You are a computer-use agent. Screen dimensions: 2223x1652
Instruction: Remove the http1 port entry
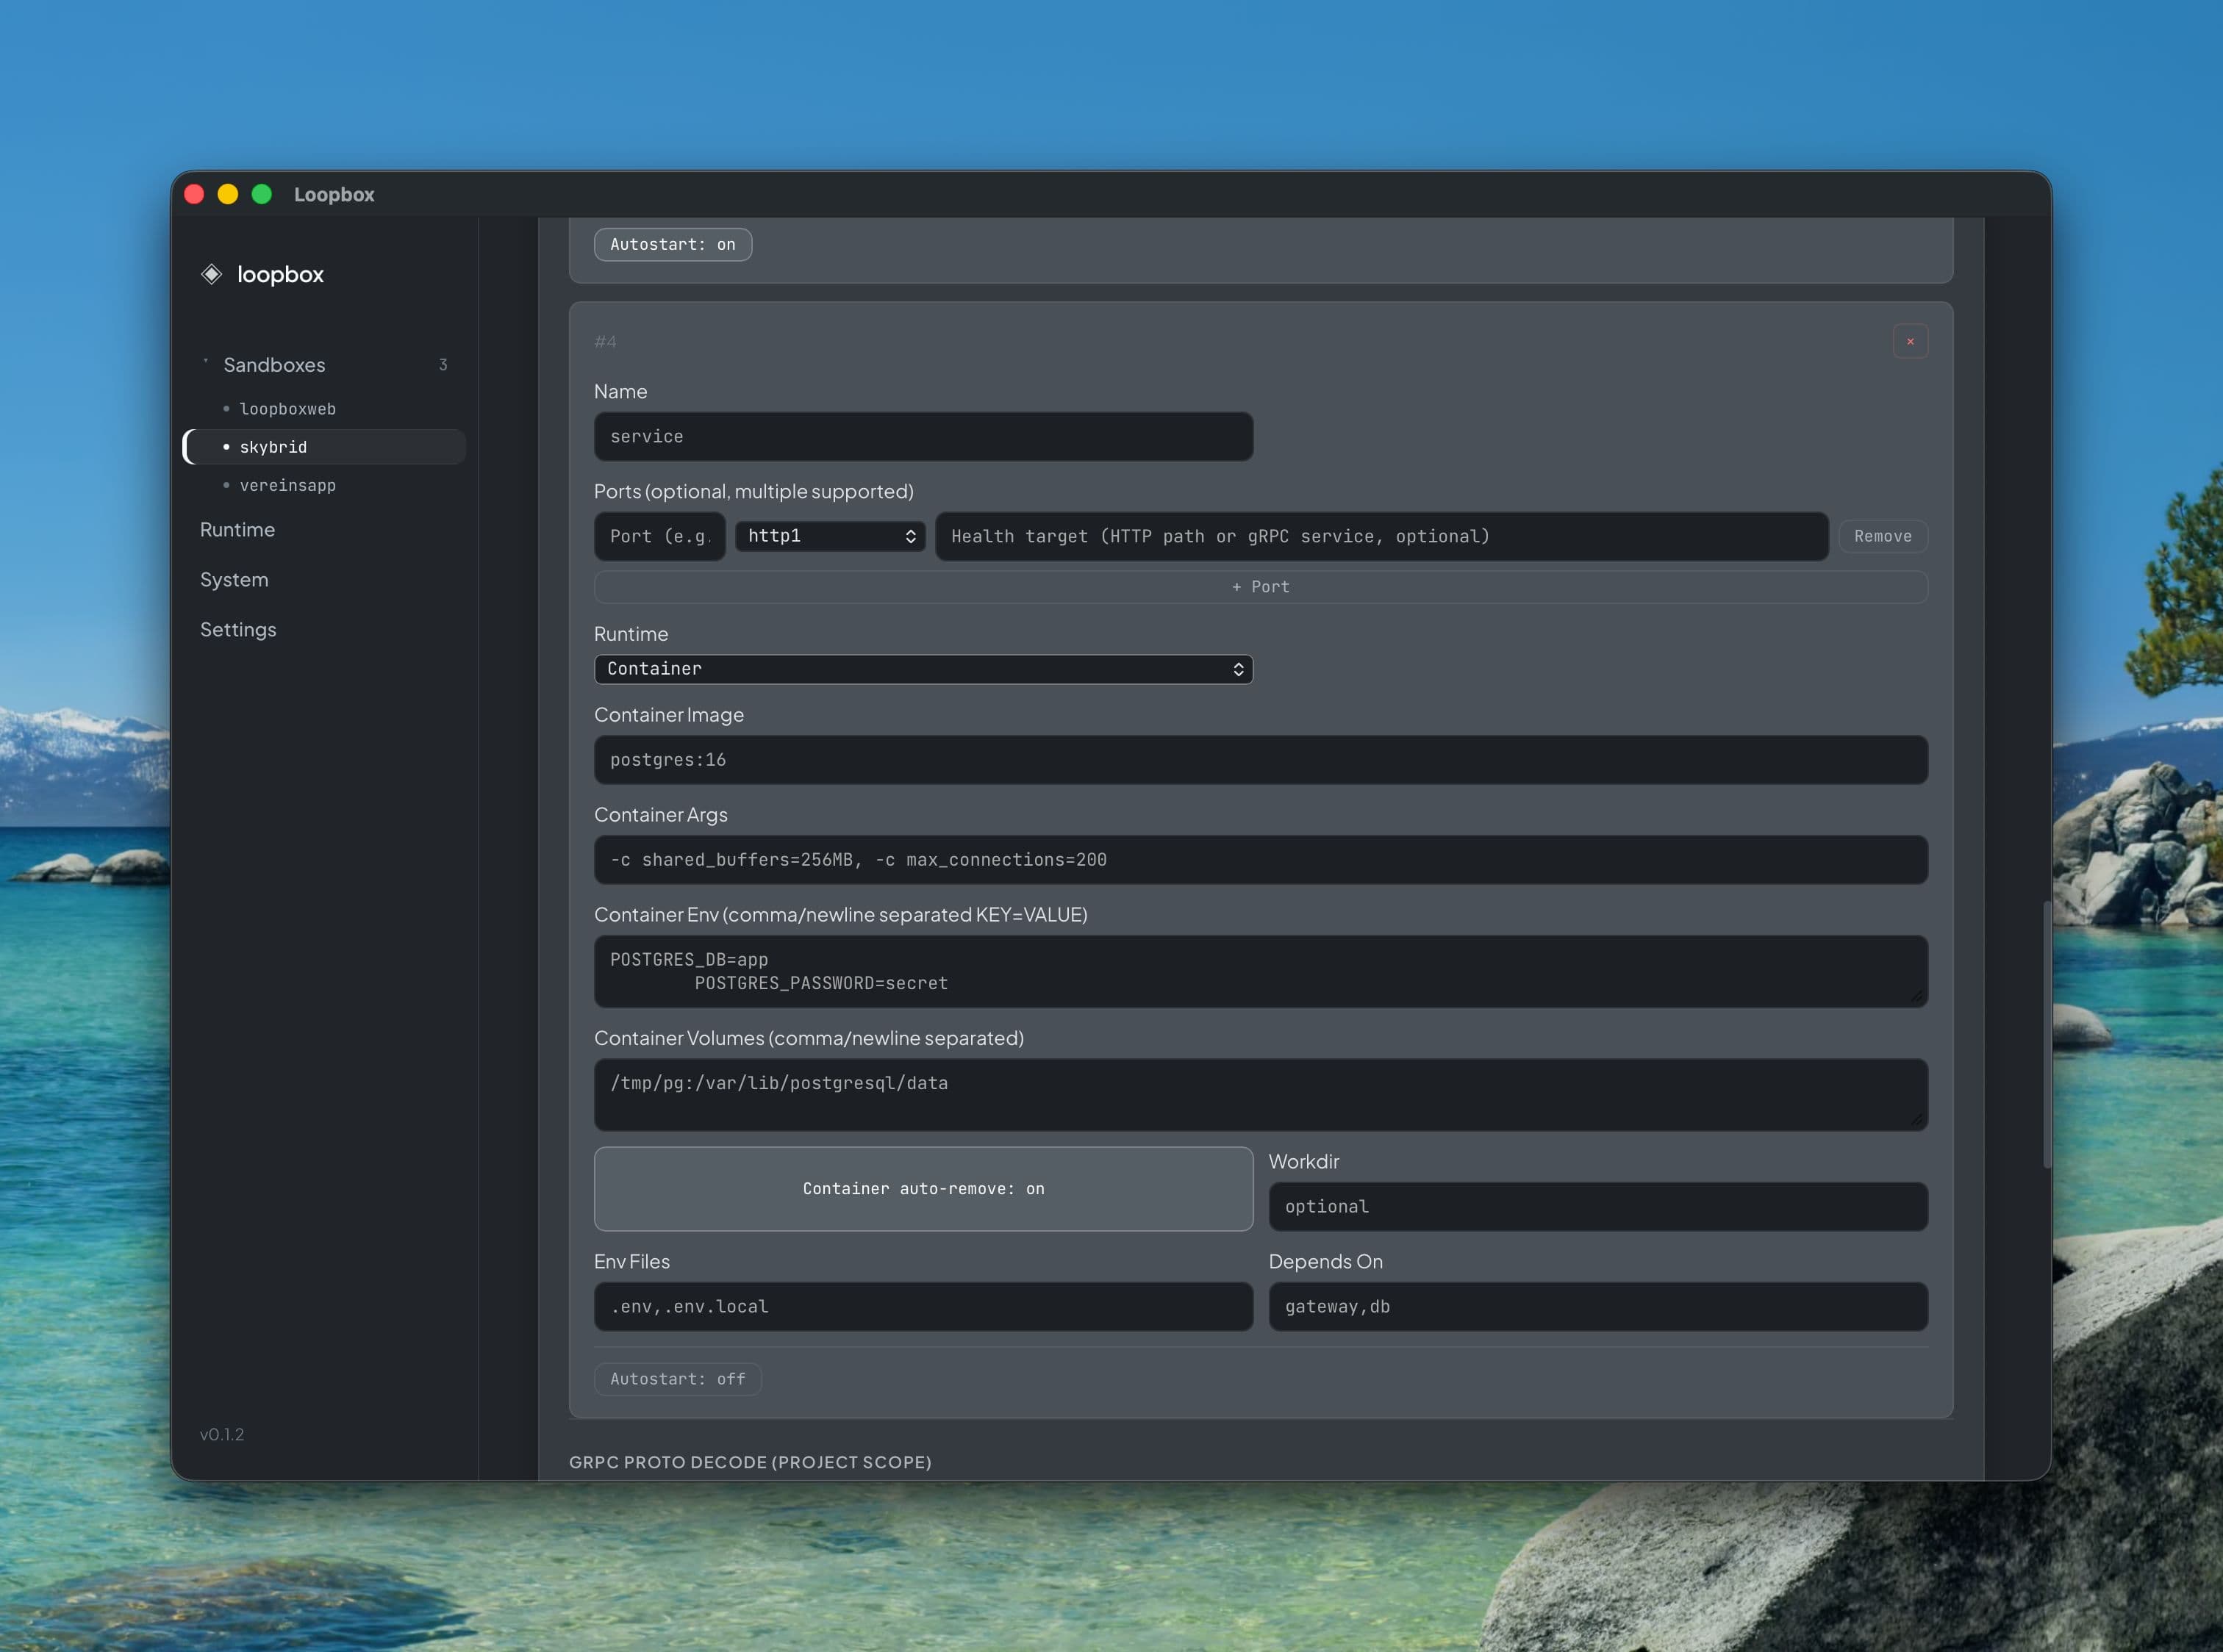[1882, 536]
